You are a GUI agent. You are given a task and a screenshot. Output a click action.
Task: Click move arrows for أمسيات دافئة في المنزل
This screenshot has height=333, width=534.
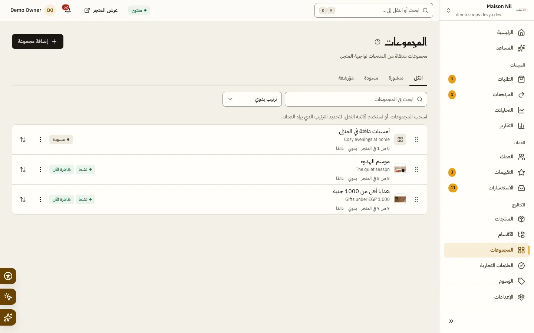[x=23, y=139]
